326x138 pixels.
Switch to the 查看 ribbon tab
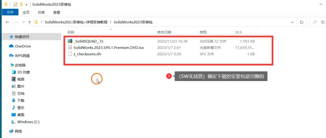(57, 13)
